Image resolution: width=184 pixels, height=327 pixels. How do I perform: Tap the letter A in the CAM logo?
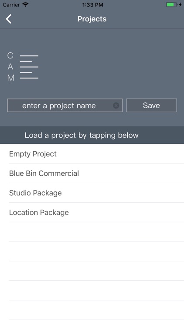point(10,67)
